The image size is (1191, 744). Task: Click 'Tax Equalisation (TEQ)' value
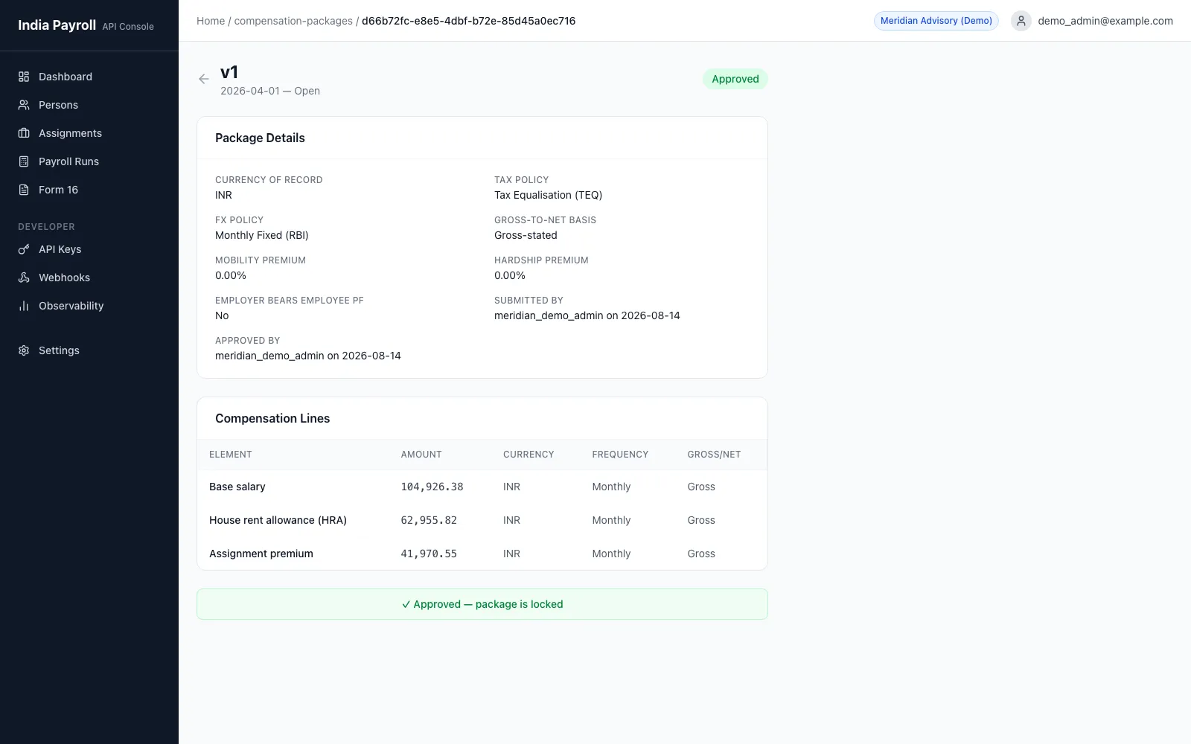click(x=549, y=195)
